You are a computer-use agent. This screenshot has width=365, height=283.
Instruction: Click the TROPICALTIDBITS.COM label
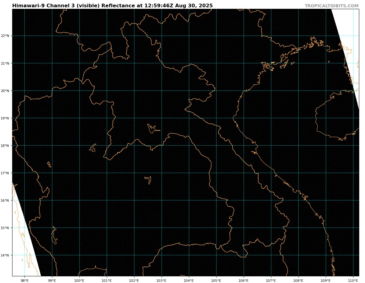coord(332,6)
